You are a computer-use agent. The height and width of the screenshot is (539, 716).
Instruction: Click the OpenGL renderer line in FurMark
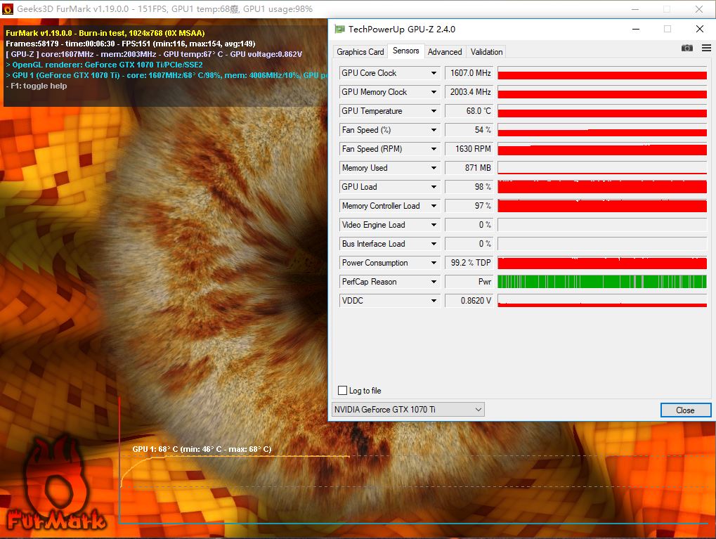click(104, 65)
